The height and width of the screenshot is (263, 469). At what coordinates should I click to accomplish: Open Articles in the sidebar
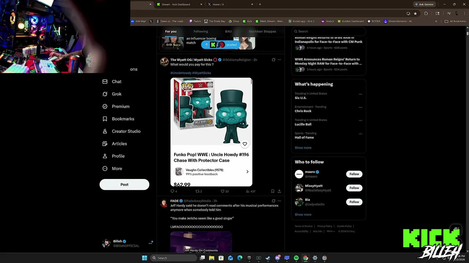coord(115,144)
